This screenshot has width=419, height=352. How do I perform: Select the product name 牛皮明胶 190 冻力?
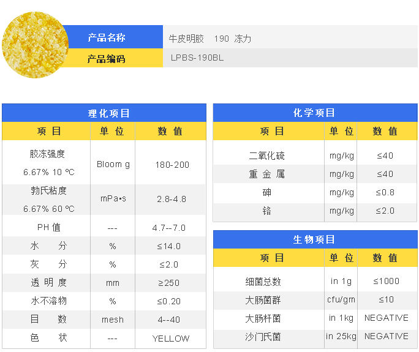coord(209,39)
